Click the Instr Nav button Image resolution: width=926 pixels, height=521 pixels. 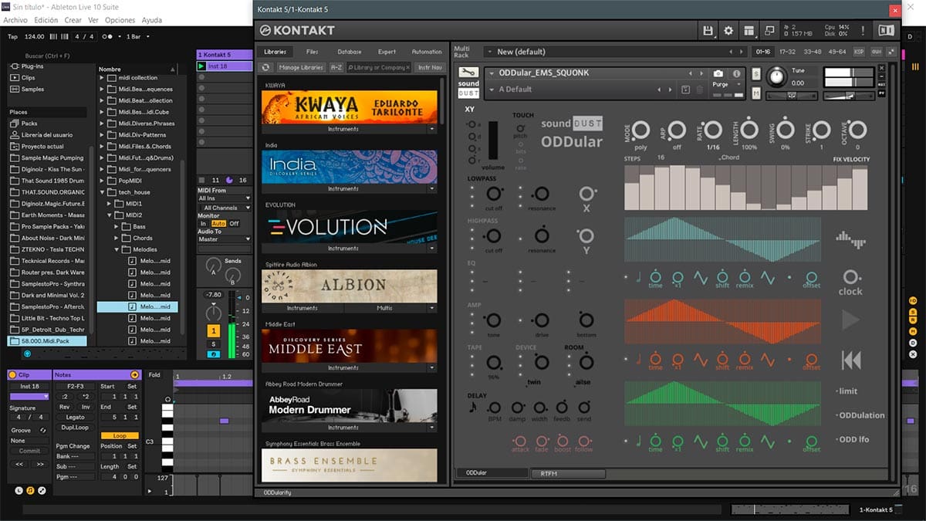(430, 67)
